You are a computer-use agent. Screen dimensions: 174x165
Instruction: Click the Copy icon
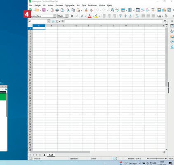73,10
